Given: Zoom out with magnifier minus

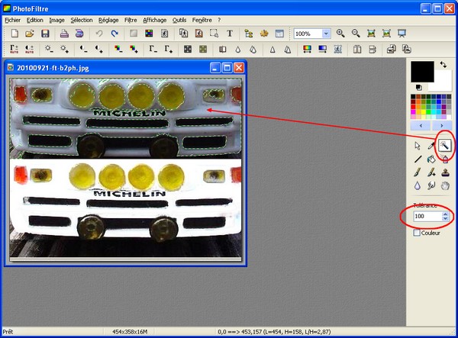Looking at the screenshot, I should click(x=356, y=34).
